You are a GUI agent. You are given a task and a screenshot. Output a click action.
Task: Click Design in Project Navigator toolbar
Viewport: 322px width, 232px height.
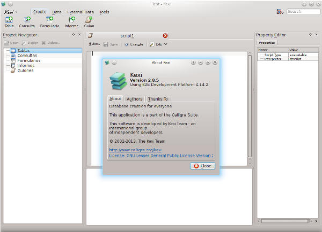click(x=30, y=43)
